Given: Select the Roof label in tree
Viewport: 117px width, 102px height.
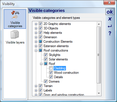Looking at the screenshot, I should pos(52,64).
